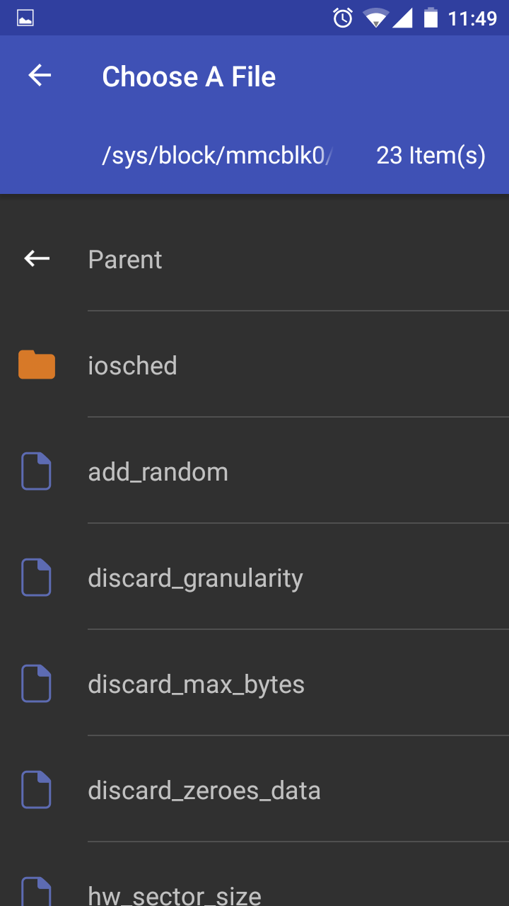Open the iosched folder entry
This screenshot has width=509, height=906.
click(x=255, y=365)
